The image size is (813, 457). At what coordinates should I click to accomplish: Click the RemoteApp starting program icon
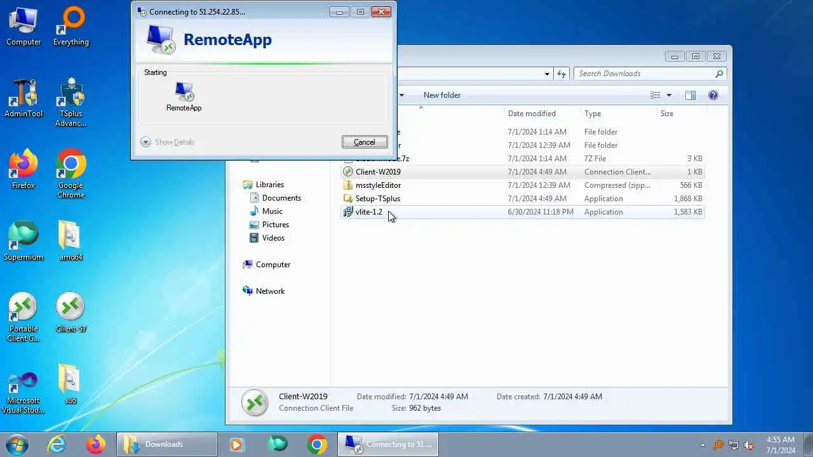click(184, 97)
